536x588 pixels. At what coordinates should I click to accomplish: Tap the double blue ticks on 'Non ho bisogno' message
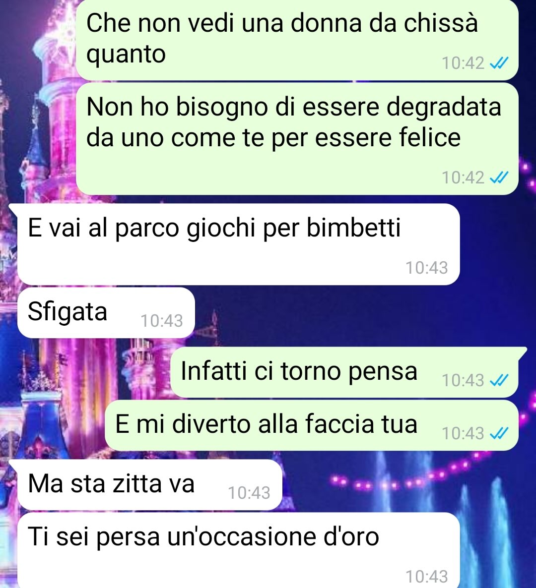(499, 177)
